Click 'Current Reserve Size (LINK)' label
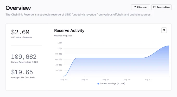Viewport: 177px width, 97px height. pos(24,62)
